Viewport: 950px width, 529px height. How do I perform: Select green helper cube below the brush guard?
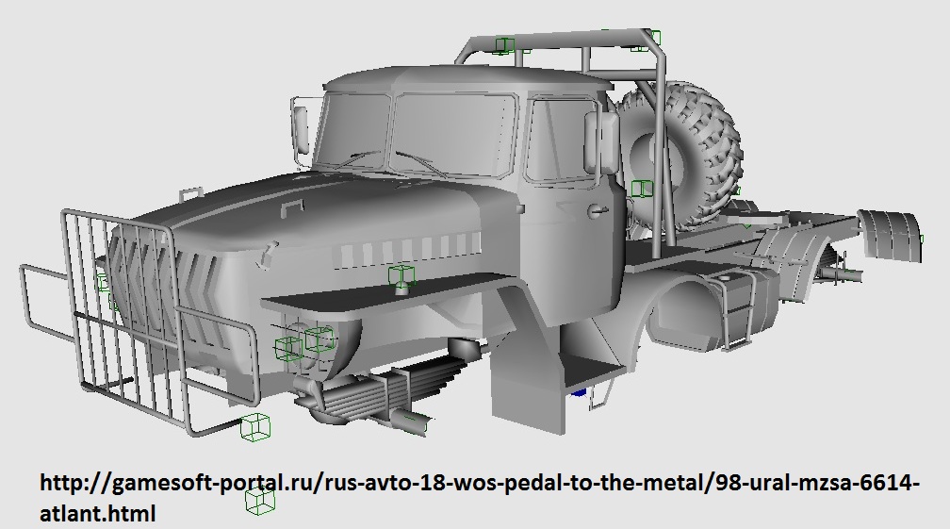(255, 426)
